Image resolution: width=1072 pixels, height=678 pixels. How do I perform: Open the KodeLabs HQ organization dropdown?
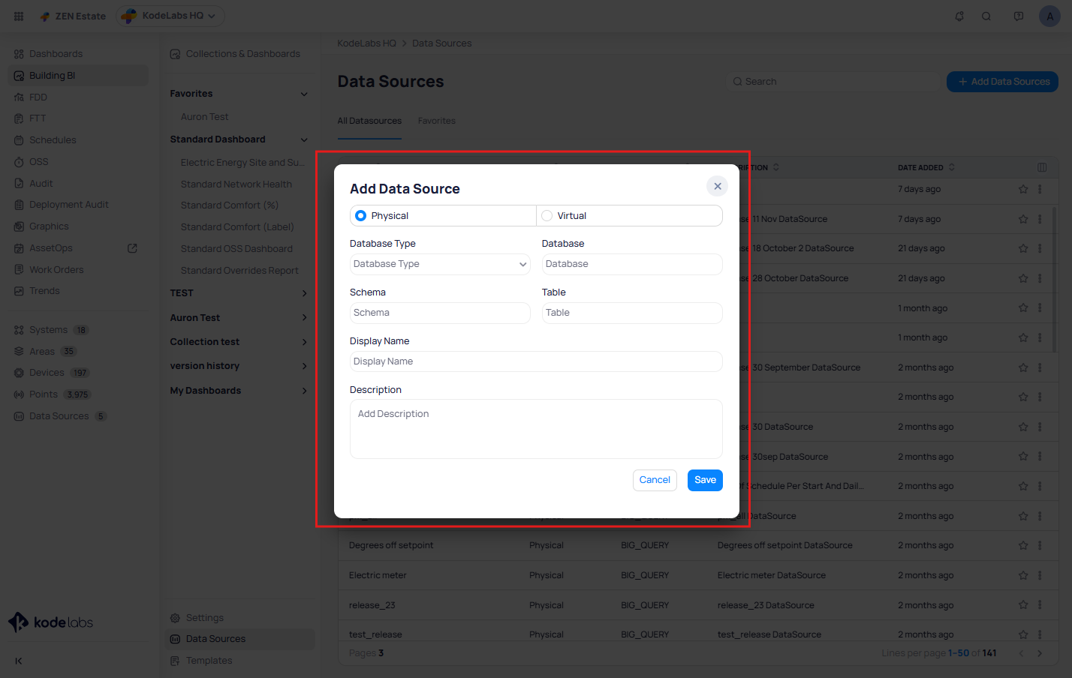click(171, 16)
